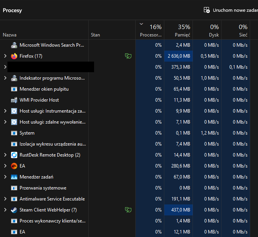The image size is (258, 237).
Task: Select the Przerwania systemowe process row
Action: point(43,188)
